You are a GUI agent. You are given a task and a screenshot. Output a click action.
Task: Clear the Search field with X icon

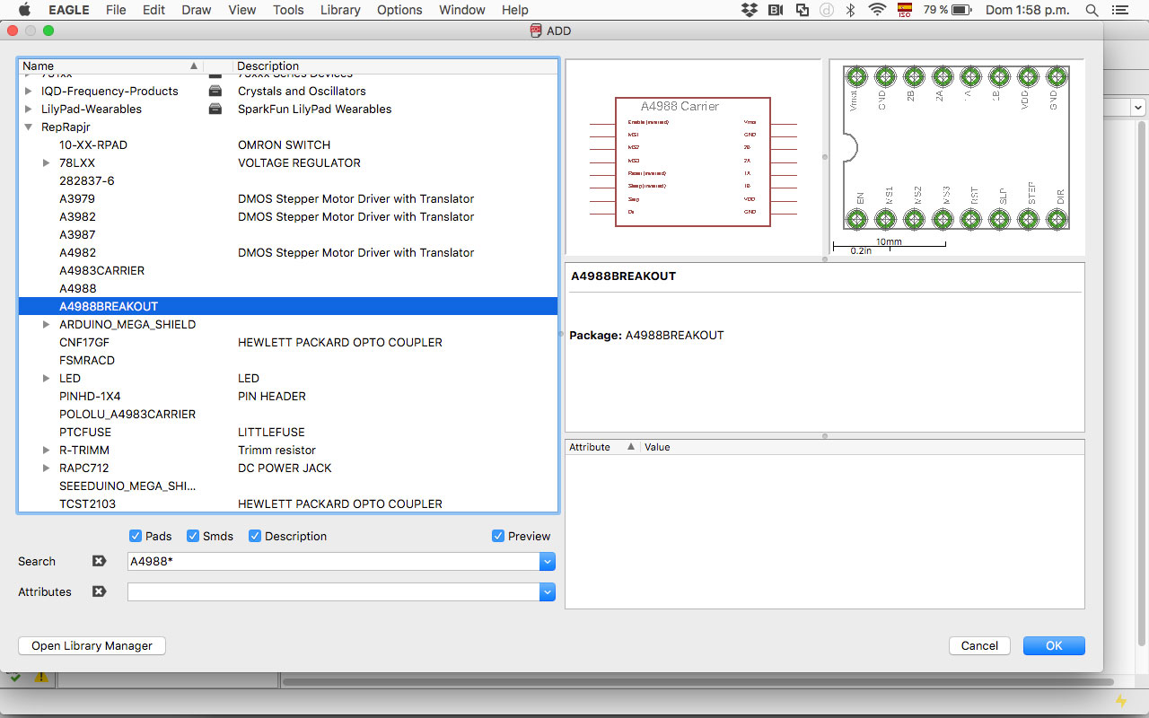coord(99,561)
